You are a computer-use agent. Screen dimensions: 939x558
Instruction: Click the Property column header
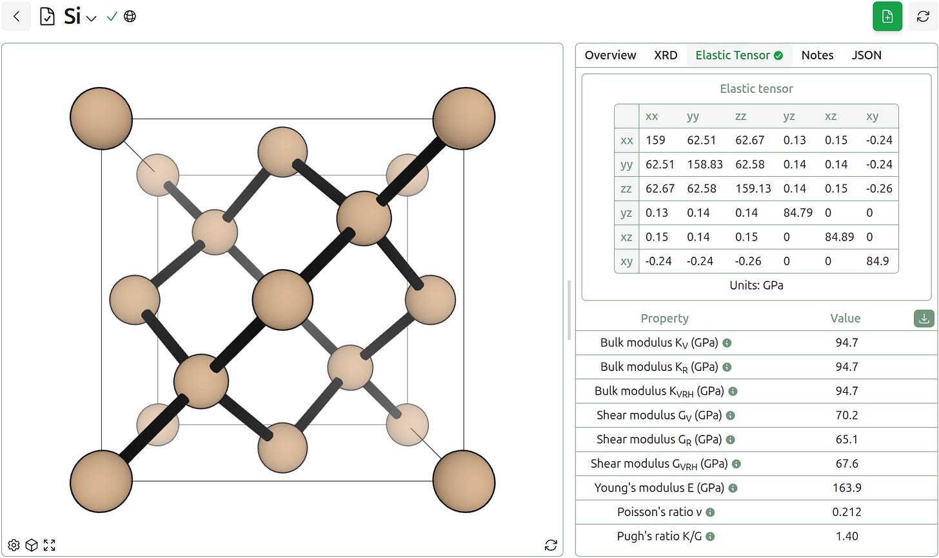pyautogui.click(x=664, y=318)
